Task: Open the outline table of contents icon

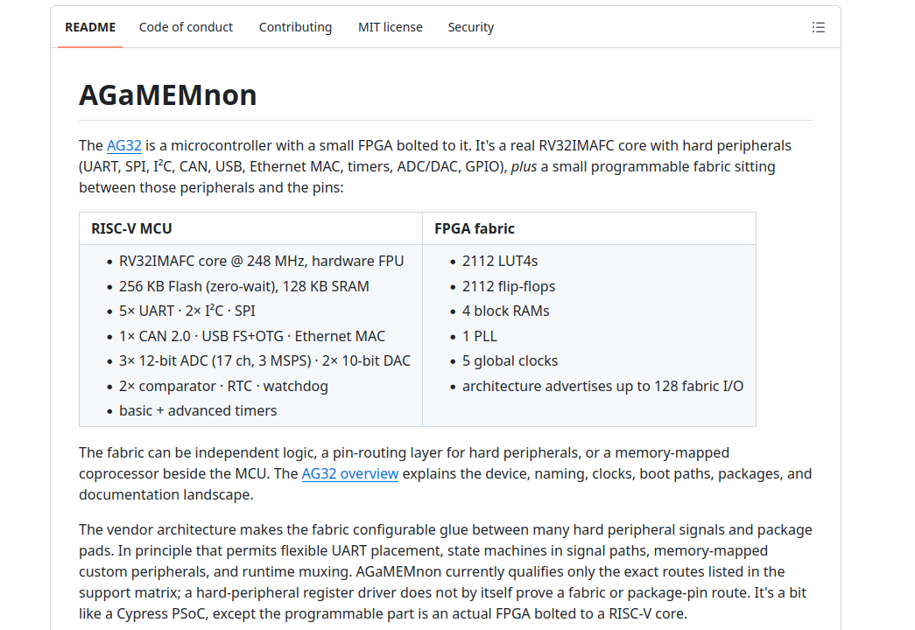Action: (x=818, y=27)
